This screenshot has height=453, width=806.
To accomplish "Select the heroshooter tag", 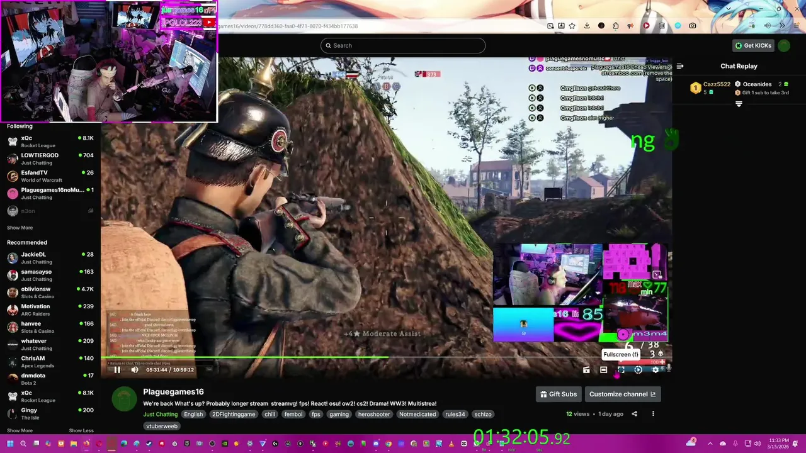I will [x=374, y=414].
